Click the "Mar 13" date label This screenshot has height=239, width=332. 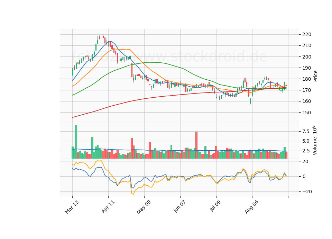[72, 207]
